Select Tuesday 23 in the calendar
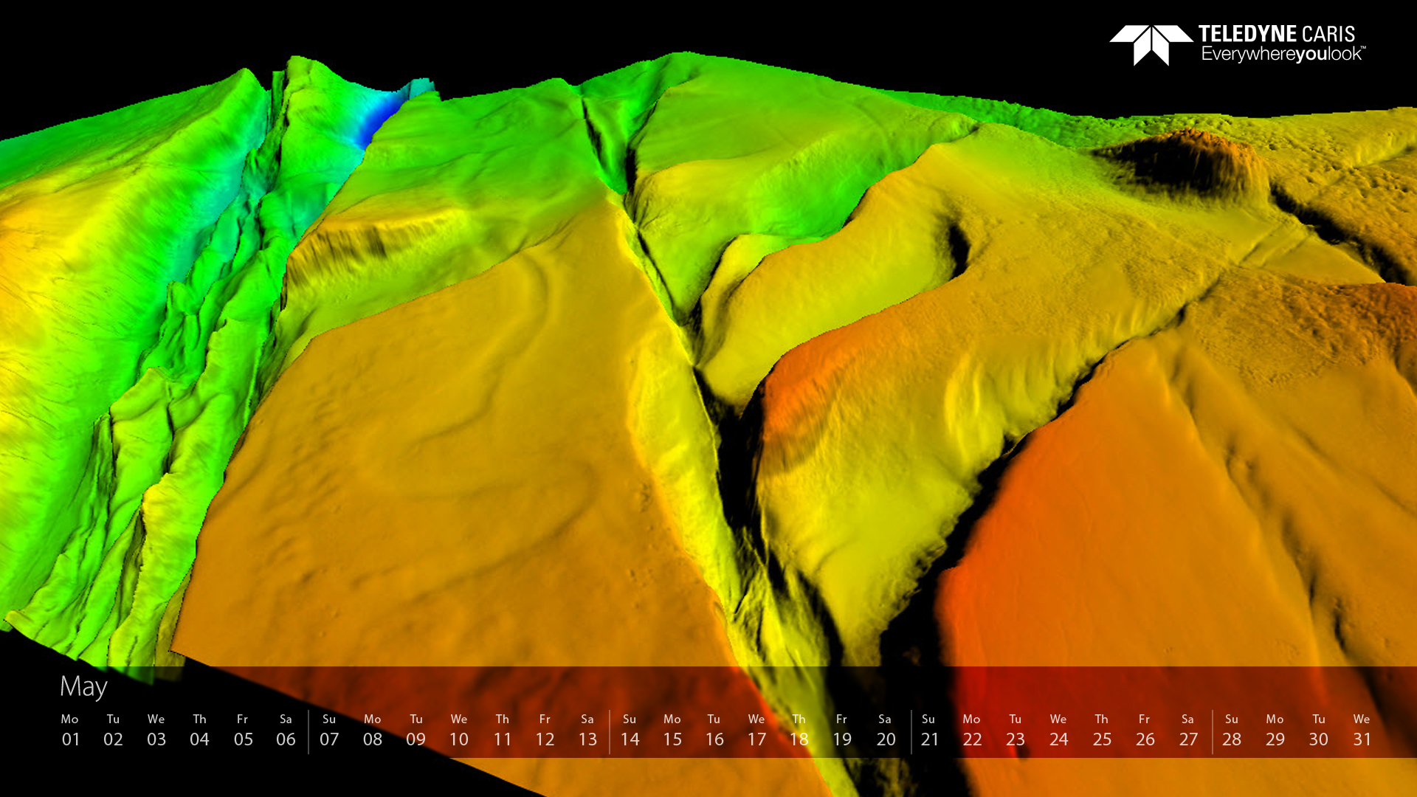Viewport: 1417px width, 797px height. (x=1016, y=730)
